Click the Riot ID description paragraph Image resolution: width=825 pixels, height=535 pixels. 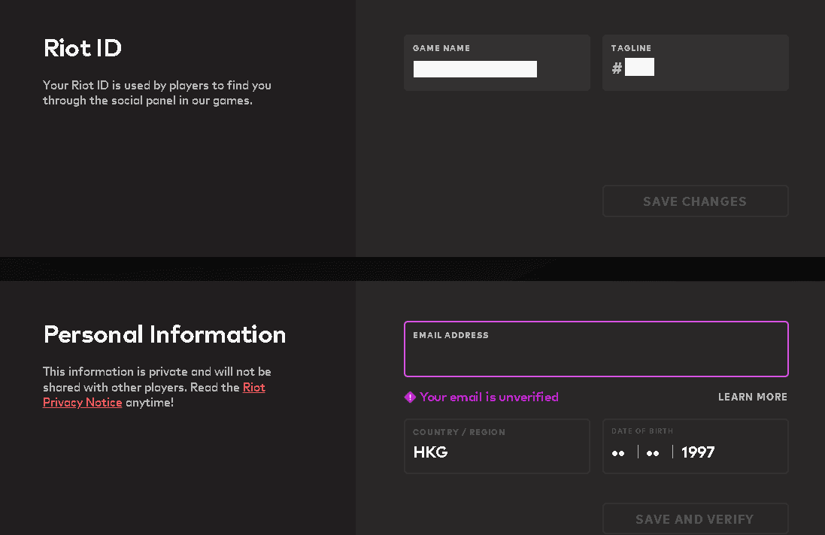pos(156,93)
